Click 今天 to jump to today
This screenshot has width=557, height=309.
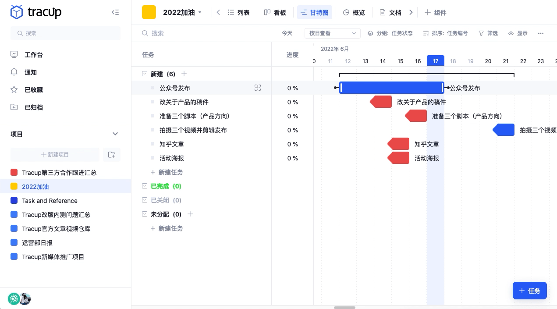(287, 33)
